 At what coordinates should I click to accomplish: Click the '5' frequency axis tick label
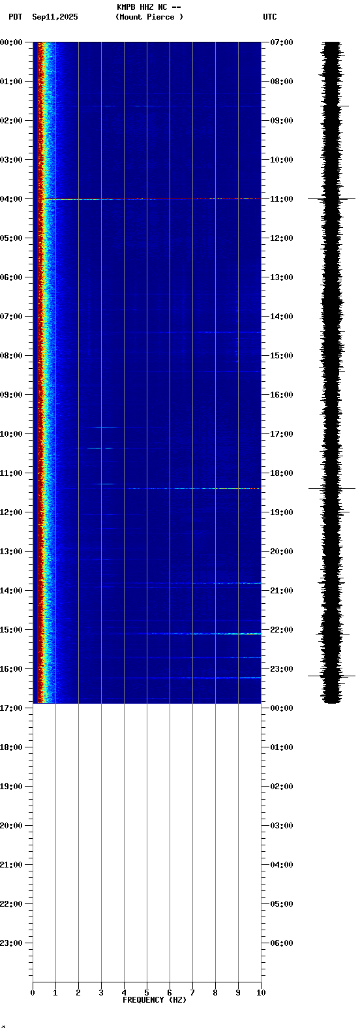pos(147,993)
